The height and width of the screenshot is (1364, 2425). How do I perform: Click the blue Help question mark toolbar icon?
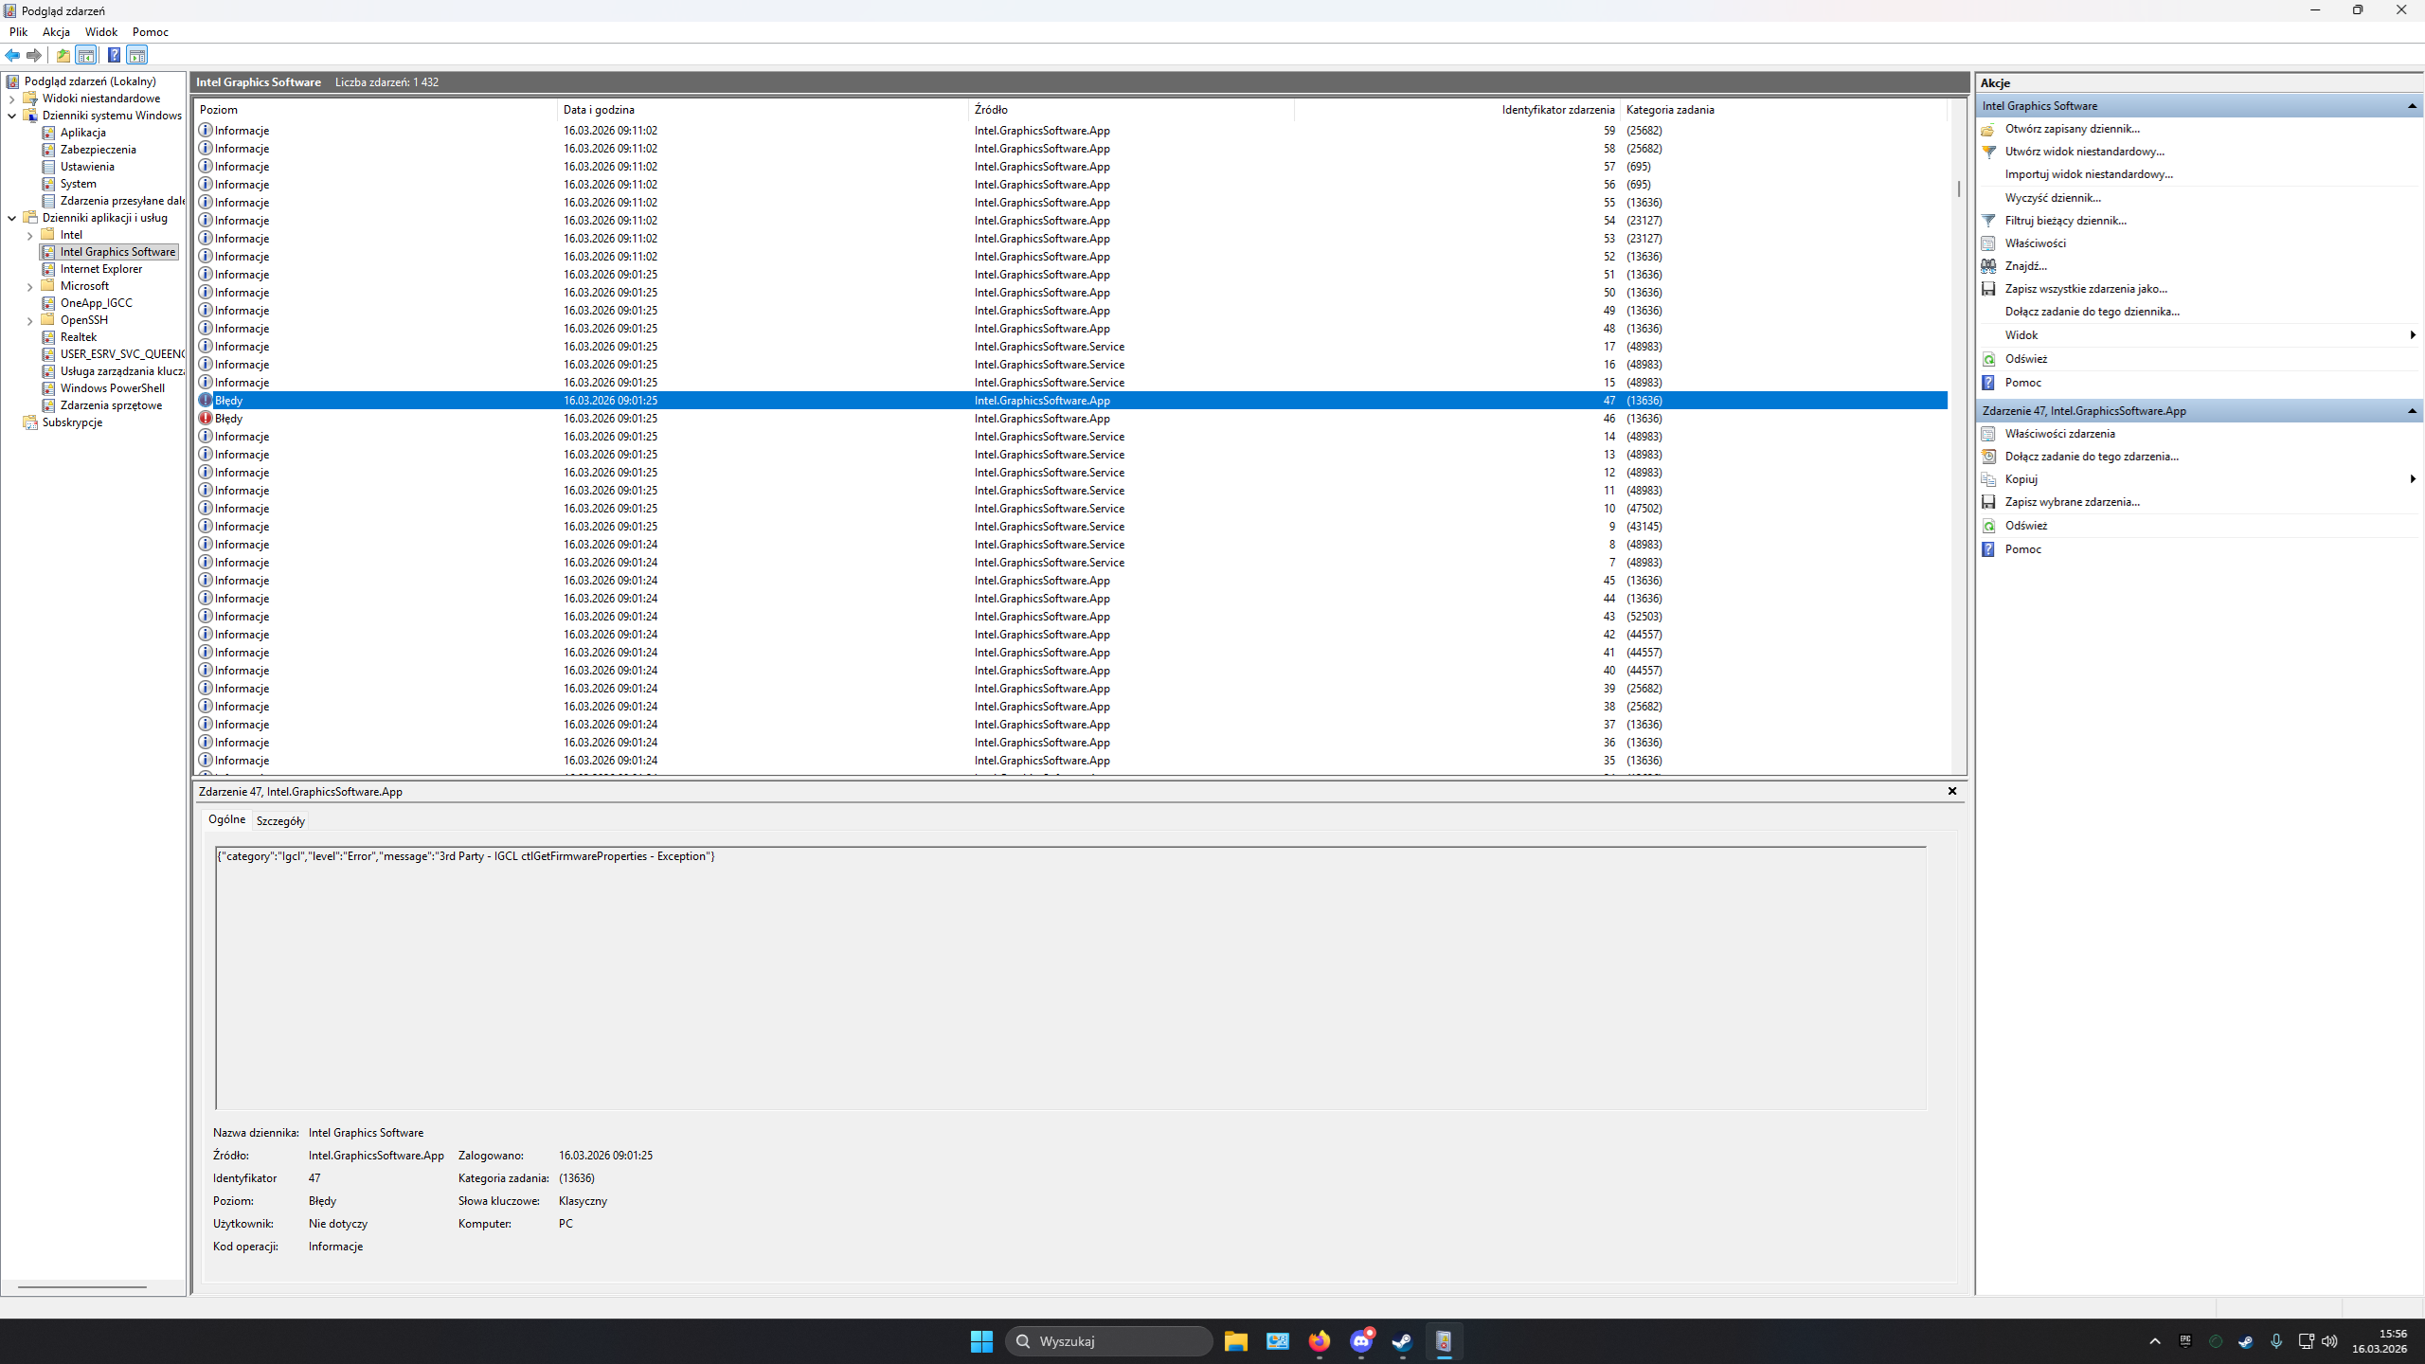point(114,55)
